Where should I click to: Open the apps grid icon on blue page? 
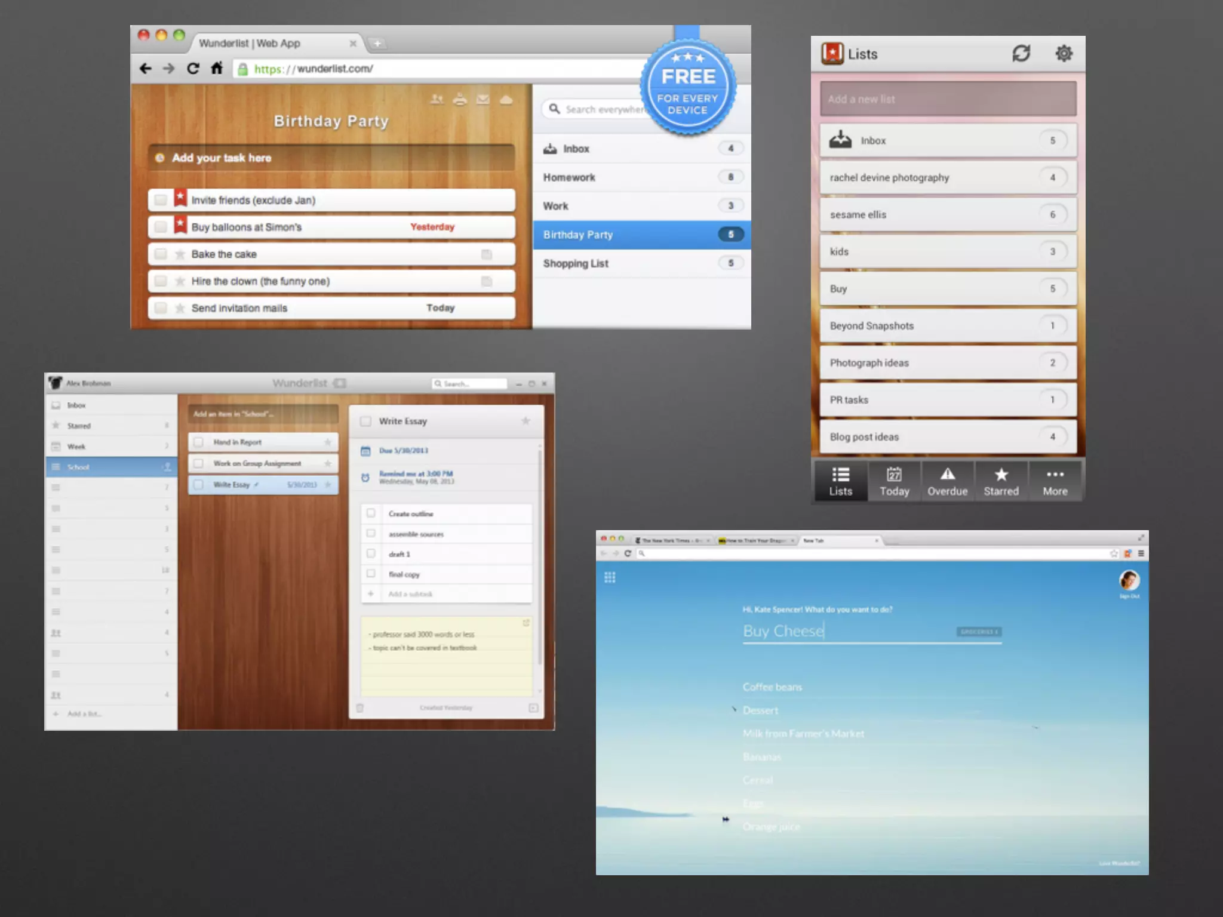609,577
